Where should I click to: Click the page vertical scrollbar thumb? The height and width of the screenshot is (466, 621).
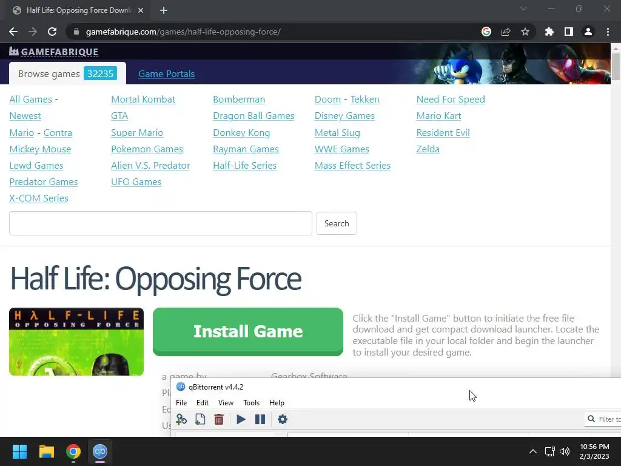coord(616,66)
